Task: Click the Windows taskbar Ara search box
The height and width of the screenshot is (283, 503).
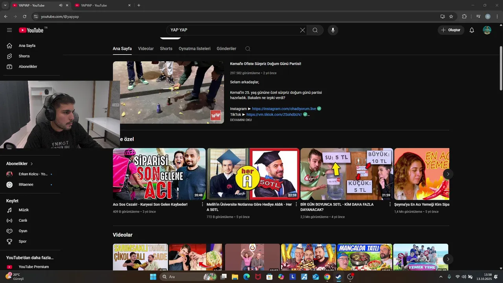Action: [x=188, y=277]
